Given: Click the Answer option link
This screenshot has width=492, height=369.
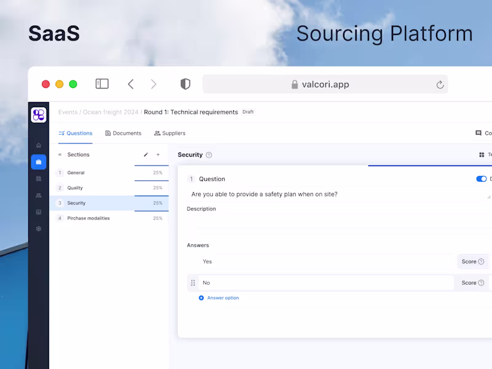Looking at the screenshot, I should click(222, 298).
